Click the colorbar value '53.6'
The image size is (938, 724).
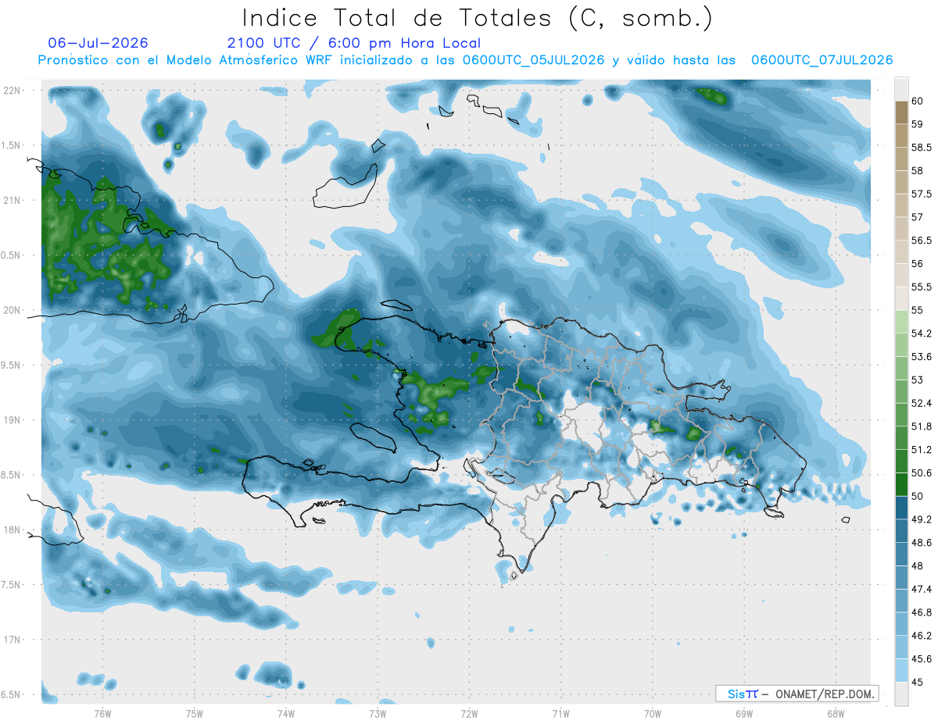coord(922,357)
